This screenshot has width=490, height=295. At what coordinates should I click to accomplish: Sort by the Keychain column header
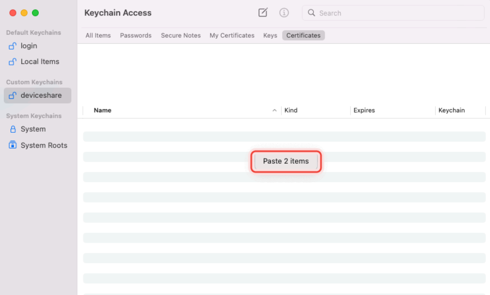tap(452, 110)
